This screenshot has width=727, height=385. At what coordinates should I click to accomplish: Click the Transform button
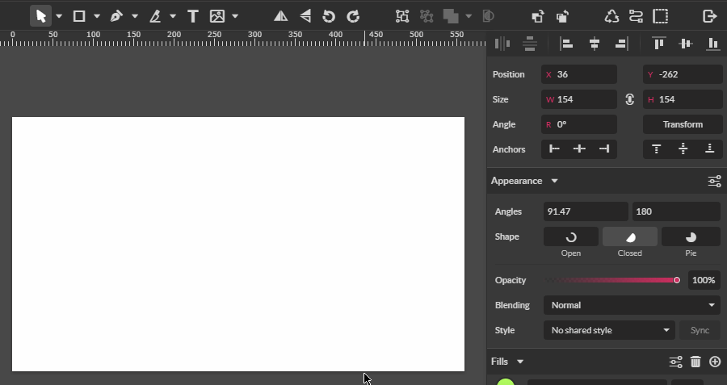click(x=683, y=124)
